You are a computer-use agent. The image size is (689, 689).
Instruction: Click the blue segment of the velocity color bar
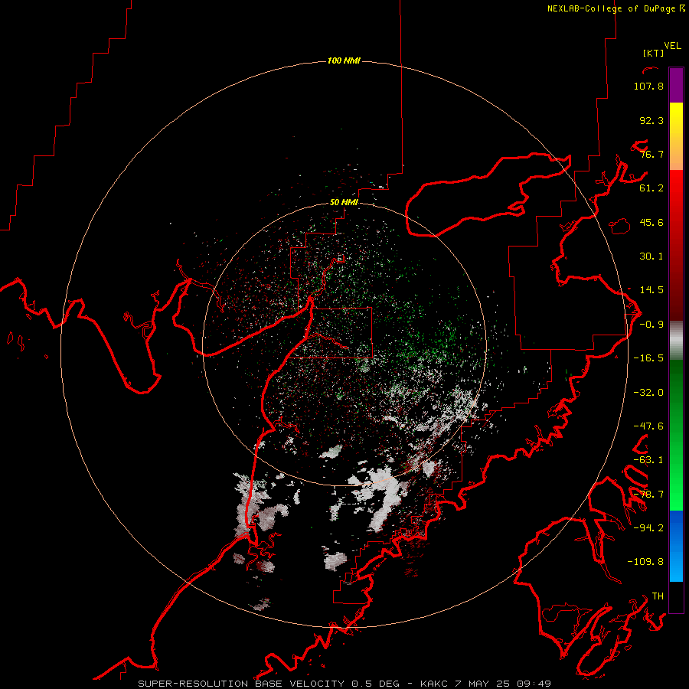point(676,546)
